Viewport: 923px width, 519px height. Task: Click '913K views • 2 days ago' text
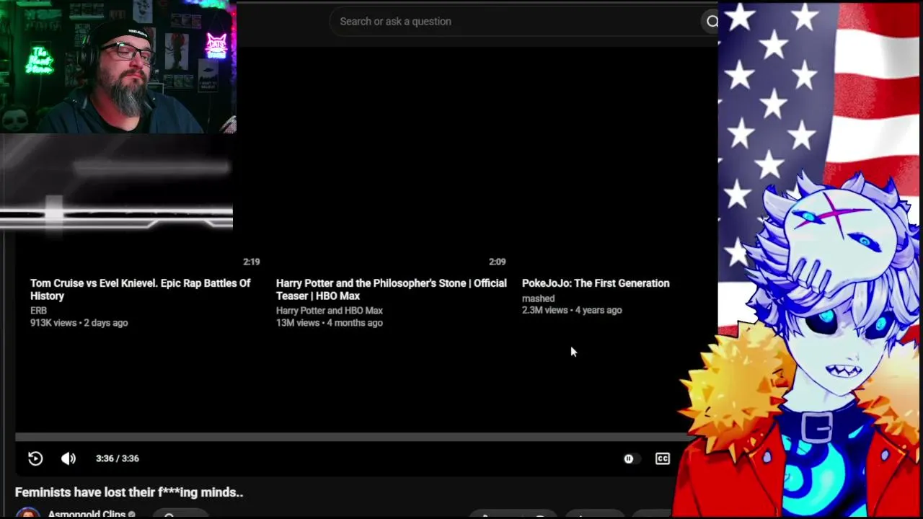pyautogui.click(x=79, y=323)
